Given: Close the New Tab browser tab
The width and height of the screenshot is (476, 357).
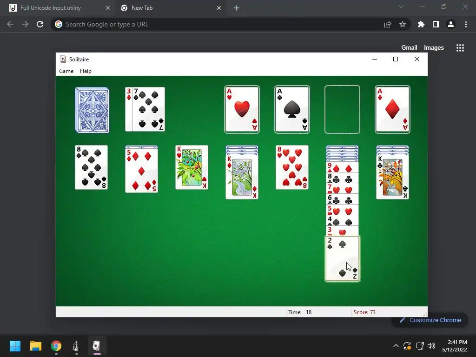Looking at the screenshot, I should point(219,8).
